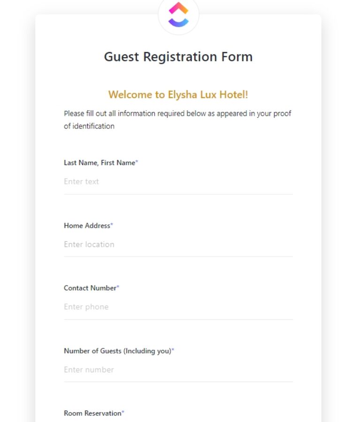Click the Welcome to Elysha Lux Hotel text

click(178, 94)
